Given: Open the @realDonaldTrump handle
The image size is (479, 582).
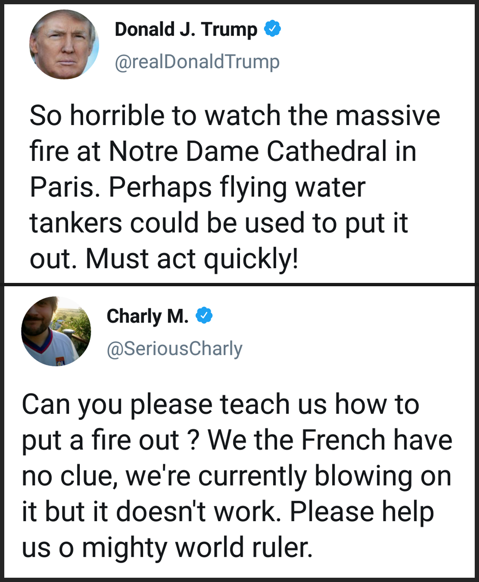Looking at the screenshot, I should [x=197, y=62].
